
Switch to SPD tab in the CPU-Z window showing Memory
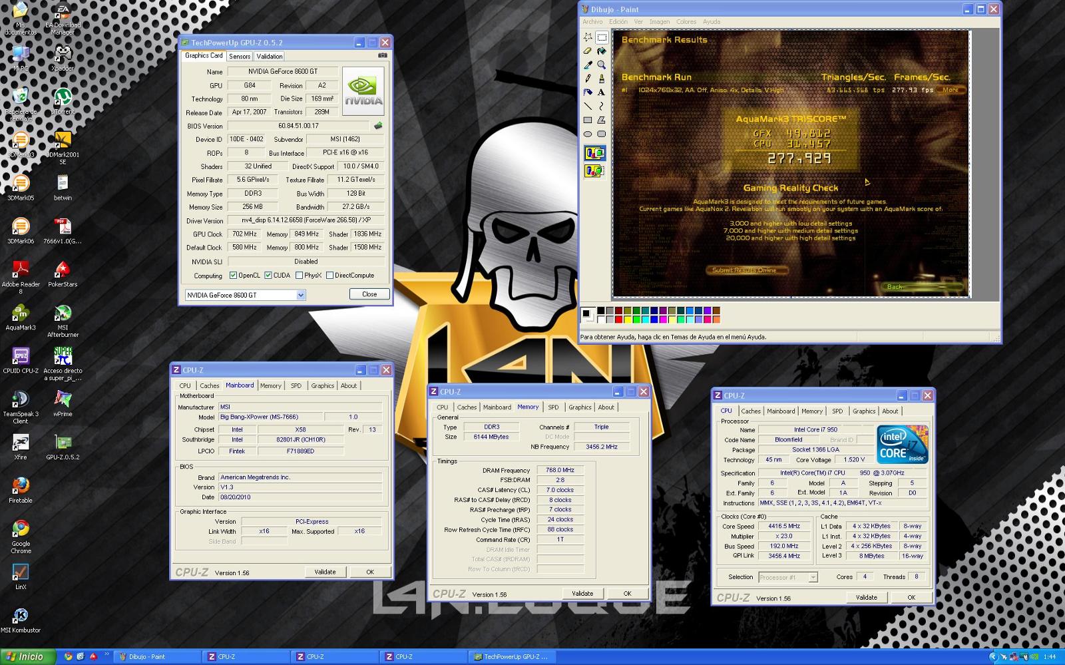point(553,407)
